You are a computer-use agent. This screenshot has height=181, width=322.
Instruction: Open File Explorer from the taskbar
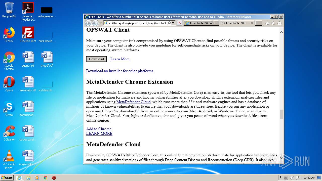(28, 178)
